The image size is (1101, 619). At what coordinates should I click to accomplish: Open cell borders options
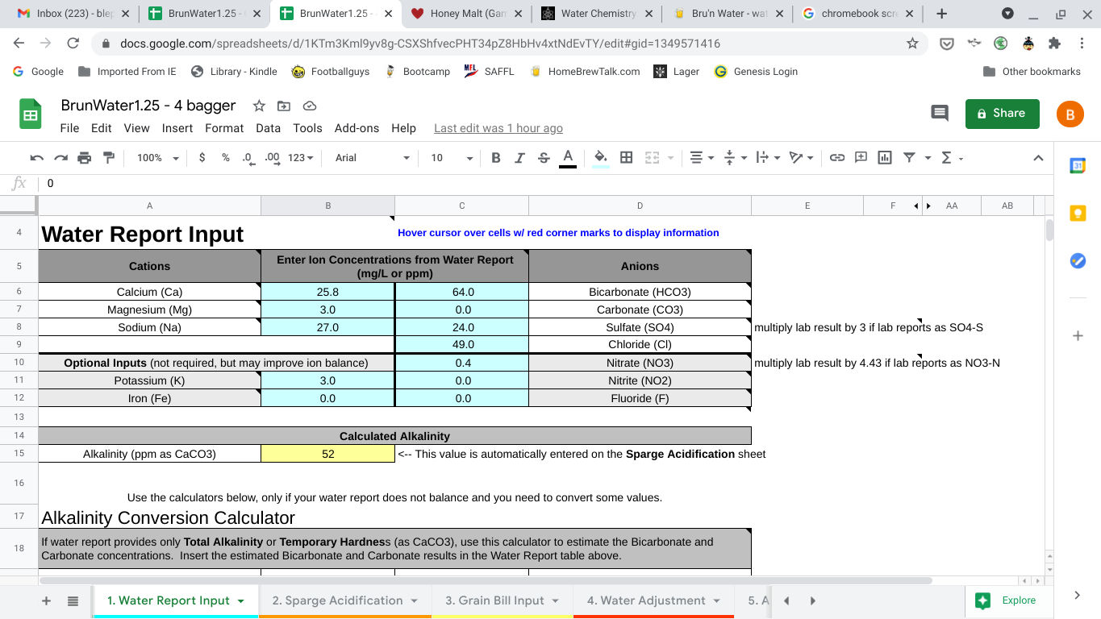626,158
